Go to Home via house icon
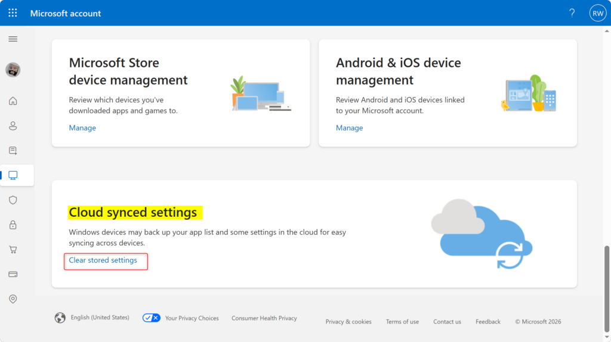611x342 pixels. pos(13,101)
